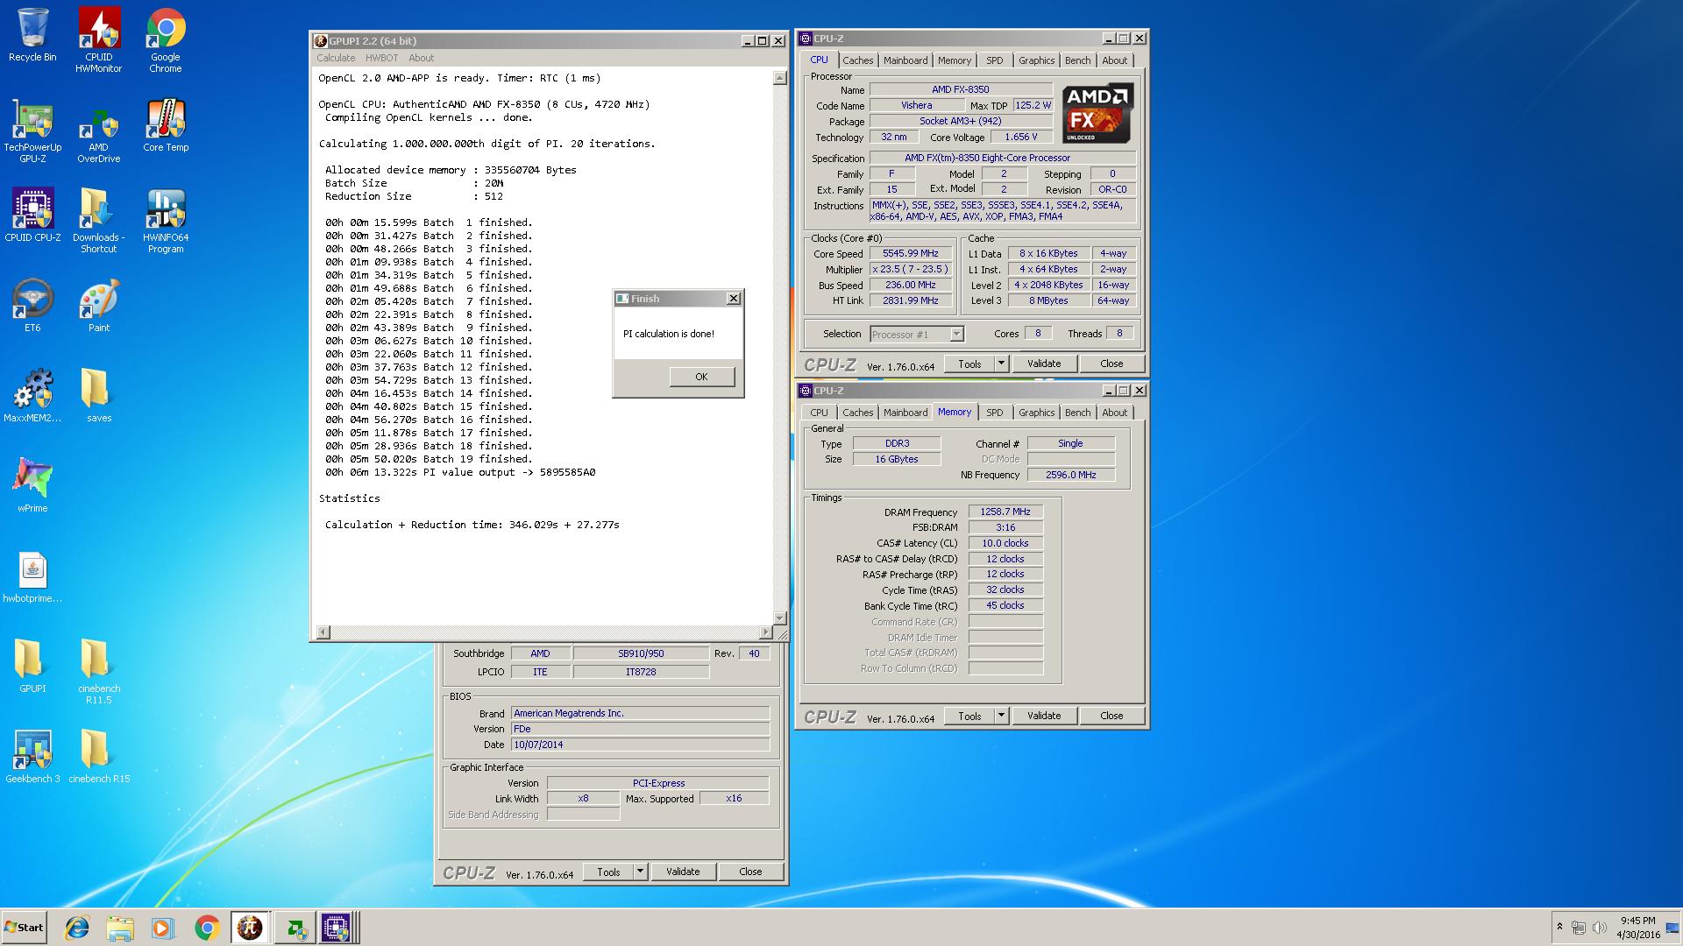The width and height of the screenshot is (1683, 946).
Task: Click DRAM Frequency value field
Action: pos(1005,512)
